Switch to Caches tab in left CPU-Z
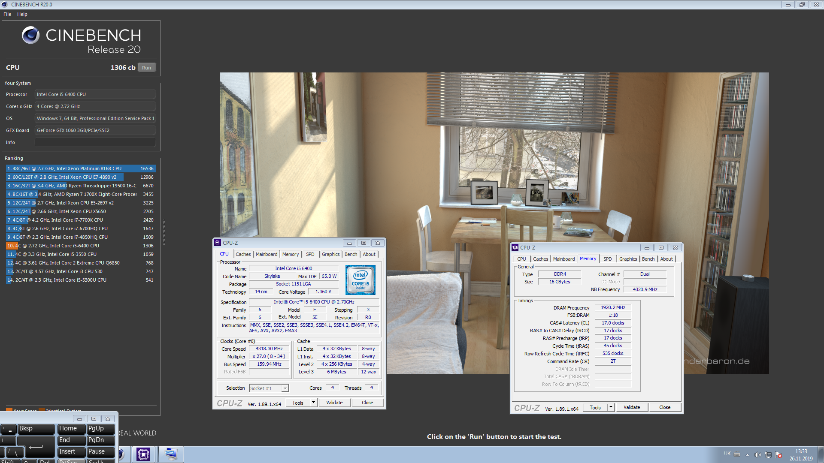Screen dimensions: 824x463 (x=243, y=254)
